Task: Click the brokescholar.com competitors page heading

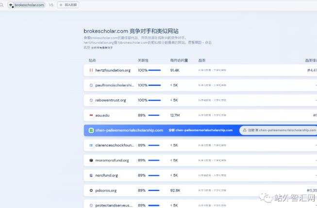Action: [x=131, y=31]
